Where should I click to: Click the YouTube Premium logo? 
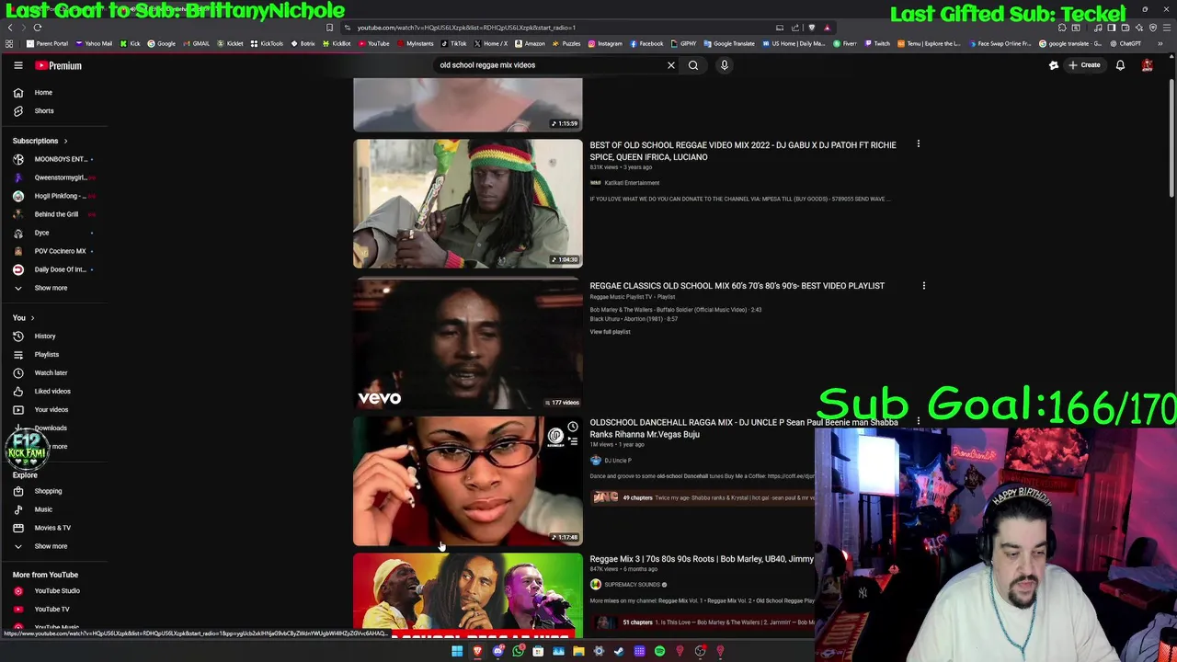tap(59, 65)
